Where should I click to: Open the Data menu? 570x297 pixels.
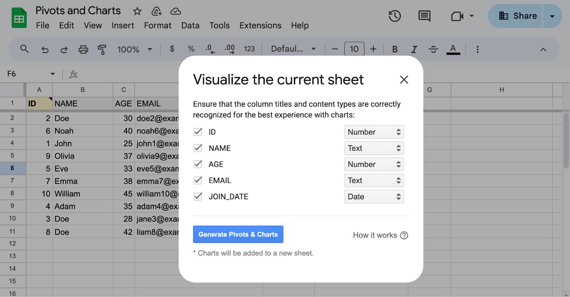click(x=190, y=25)
